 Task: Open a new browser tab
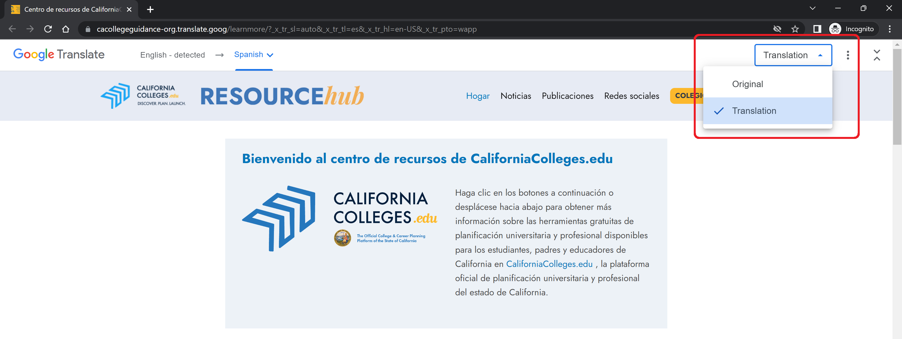pos(150,9)
